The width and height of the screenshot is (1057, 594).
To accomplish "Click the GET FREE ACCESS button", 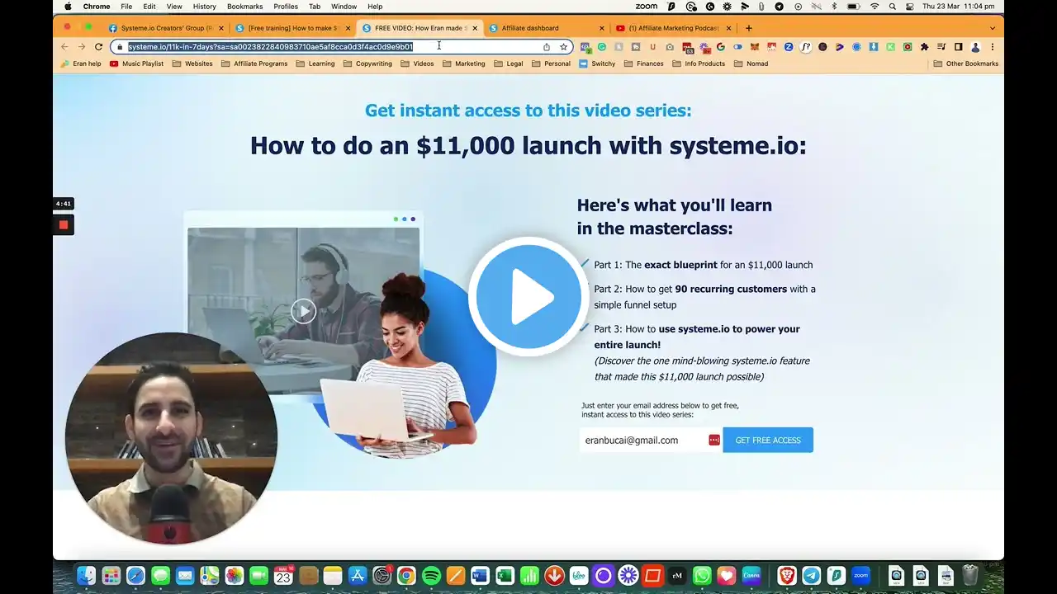I will (768, 440).
